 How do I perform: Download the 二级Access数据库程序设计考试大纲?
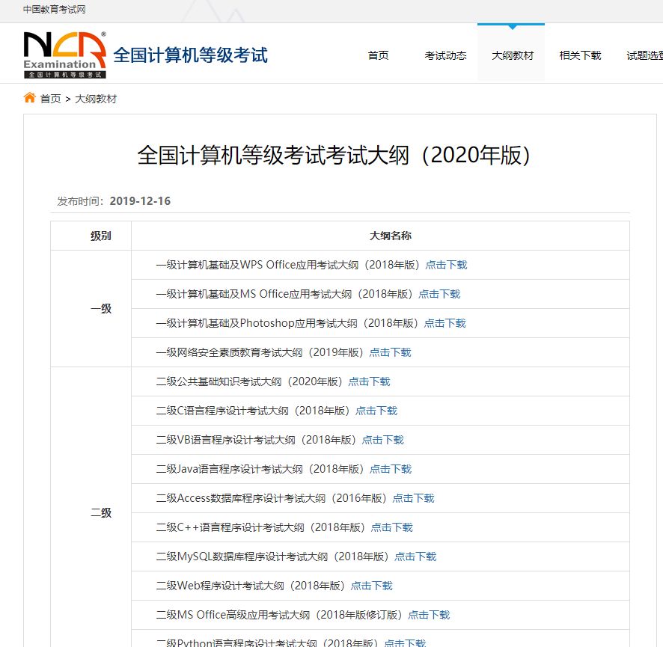[413, 498]
